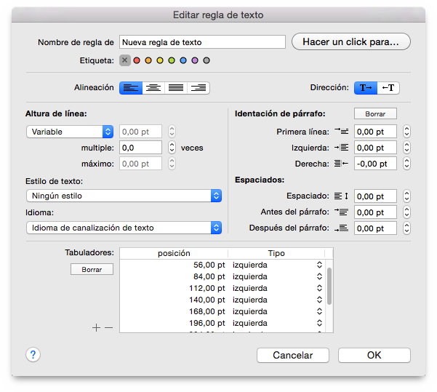Click the stepper for multiple veces
Image resolution: width=437 pixels, height=392 pixels.
[x=172, y=148]
